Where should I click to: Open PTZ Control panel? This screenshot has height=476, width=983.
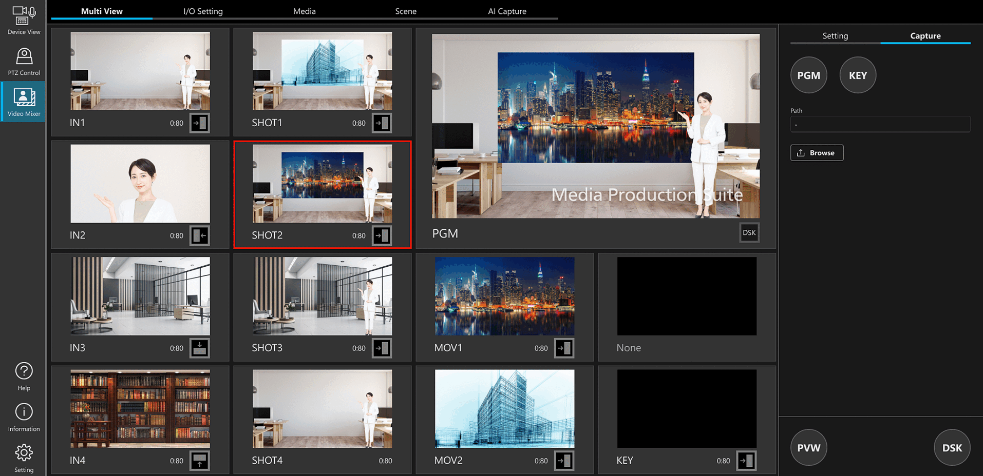[x=24, y=61]
